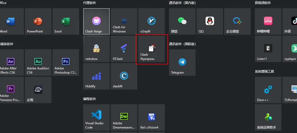Viewport: 297px width, 133px height.
Task: Launch PowerPoint from its tile
Action: (x=38, y=21)
